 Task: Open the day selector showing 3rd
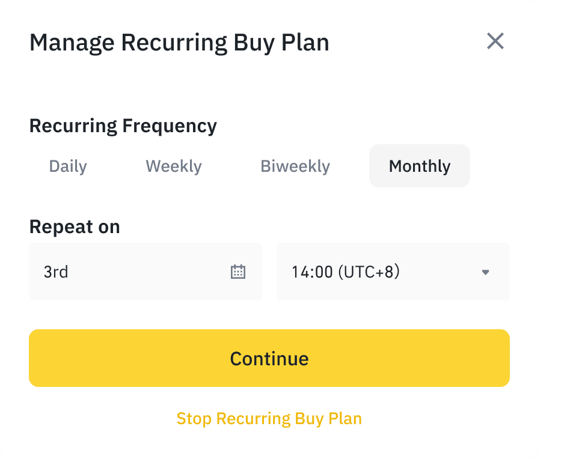(x=145, y=272)
